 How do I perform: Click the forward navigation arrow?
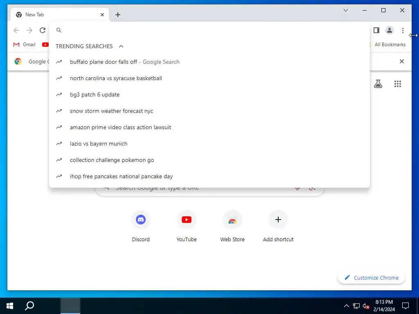pyautogui.click(x=29, y=30)
